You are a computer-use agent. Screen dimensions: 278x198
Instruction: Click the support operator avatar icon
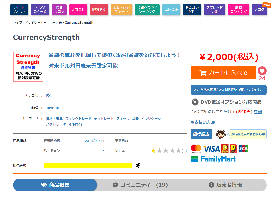click(x=221, y=134)
